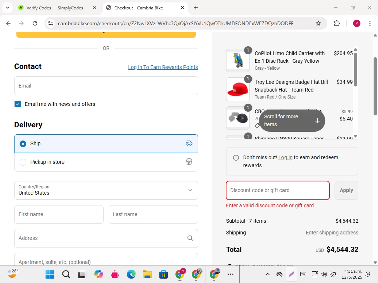Uncheck Email me with news and offers
The height and width of the screenshot is (283, 378).
[18, 104]
